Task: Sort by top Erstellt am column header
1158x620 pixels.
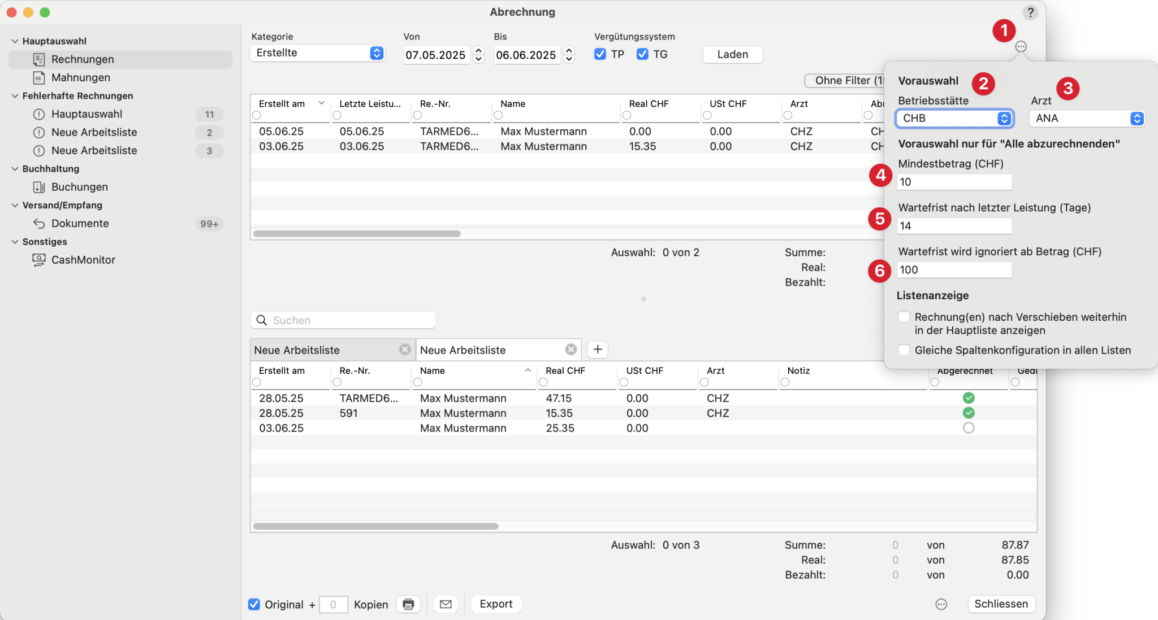Action: tap(289, 104)
